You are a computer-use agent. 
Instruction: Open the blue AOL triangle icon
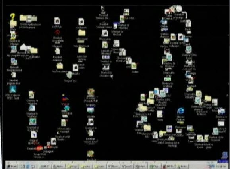tap(13, 89)
